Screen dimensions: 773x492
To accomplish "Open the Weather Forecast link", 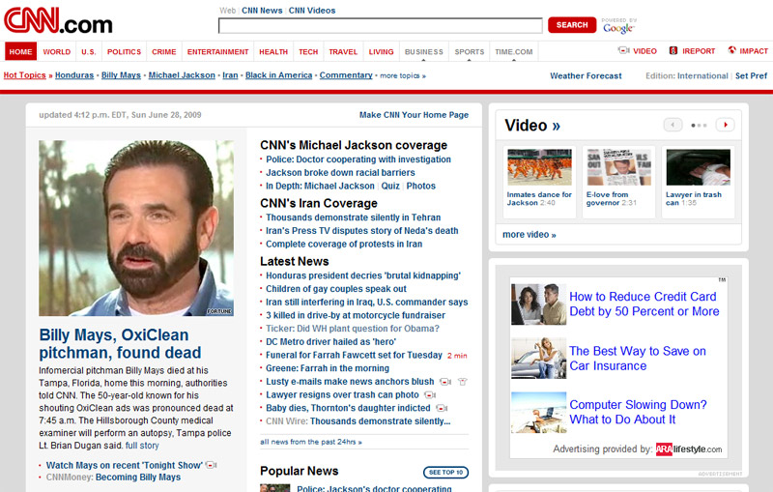I will [x=586, y=76].
